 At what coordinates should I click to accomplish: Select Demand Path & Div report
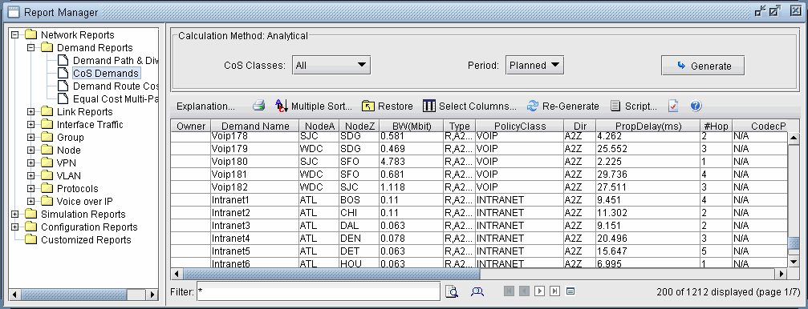pos(116,61)
